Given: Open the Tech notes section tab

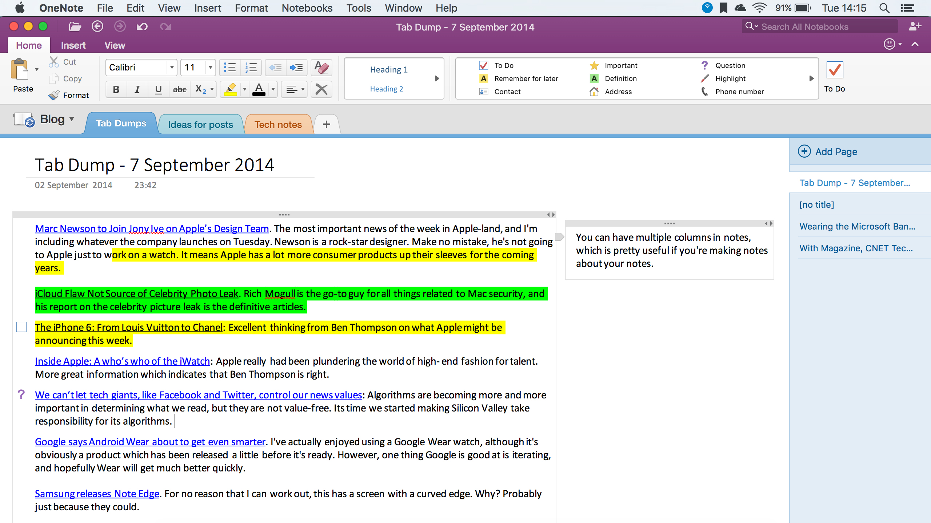Looking at the screenshot, I should pyautogui.click(x=278, y=124).
